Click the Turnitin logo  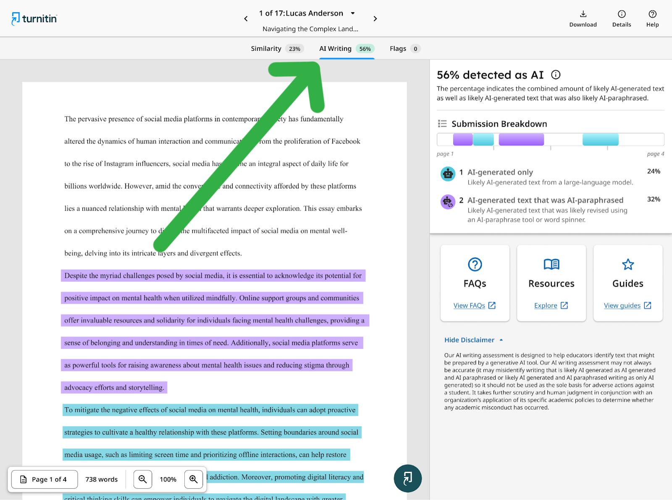(x=34, y=18)
